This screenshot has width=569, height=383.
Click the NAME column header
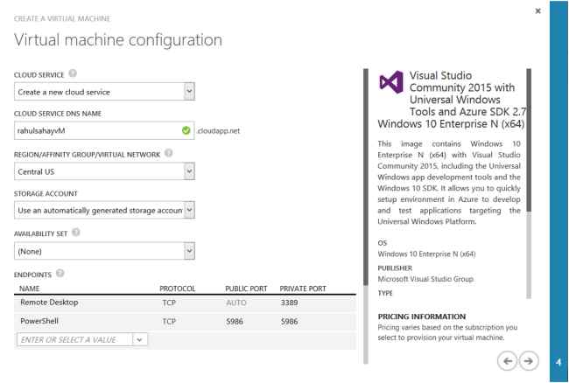click(30, 289)
